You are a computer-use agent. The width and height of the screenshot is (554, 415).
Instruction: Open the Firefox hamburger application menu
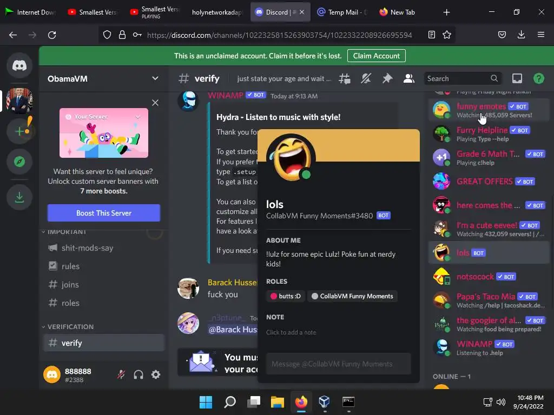[541, 35]
